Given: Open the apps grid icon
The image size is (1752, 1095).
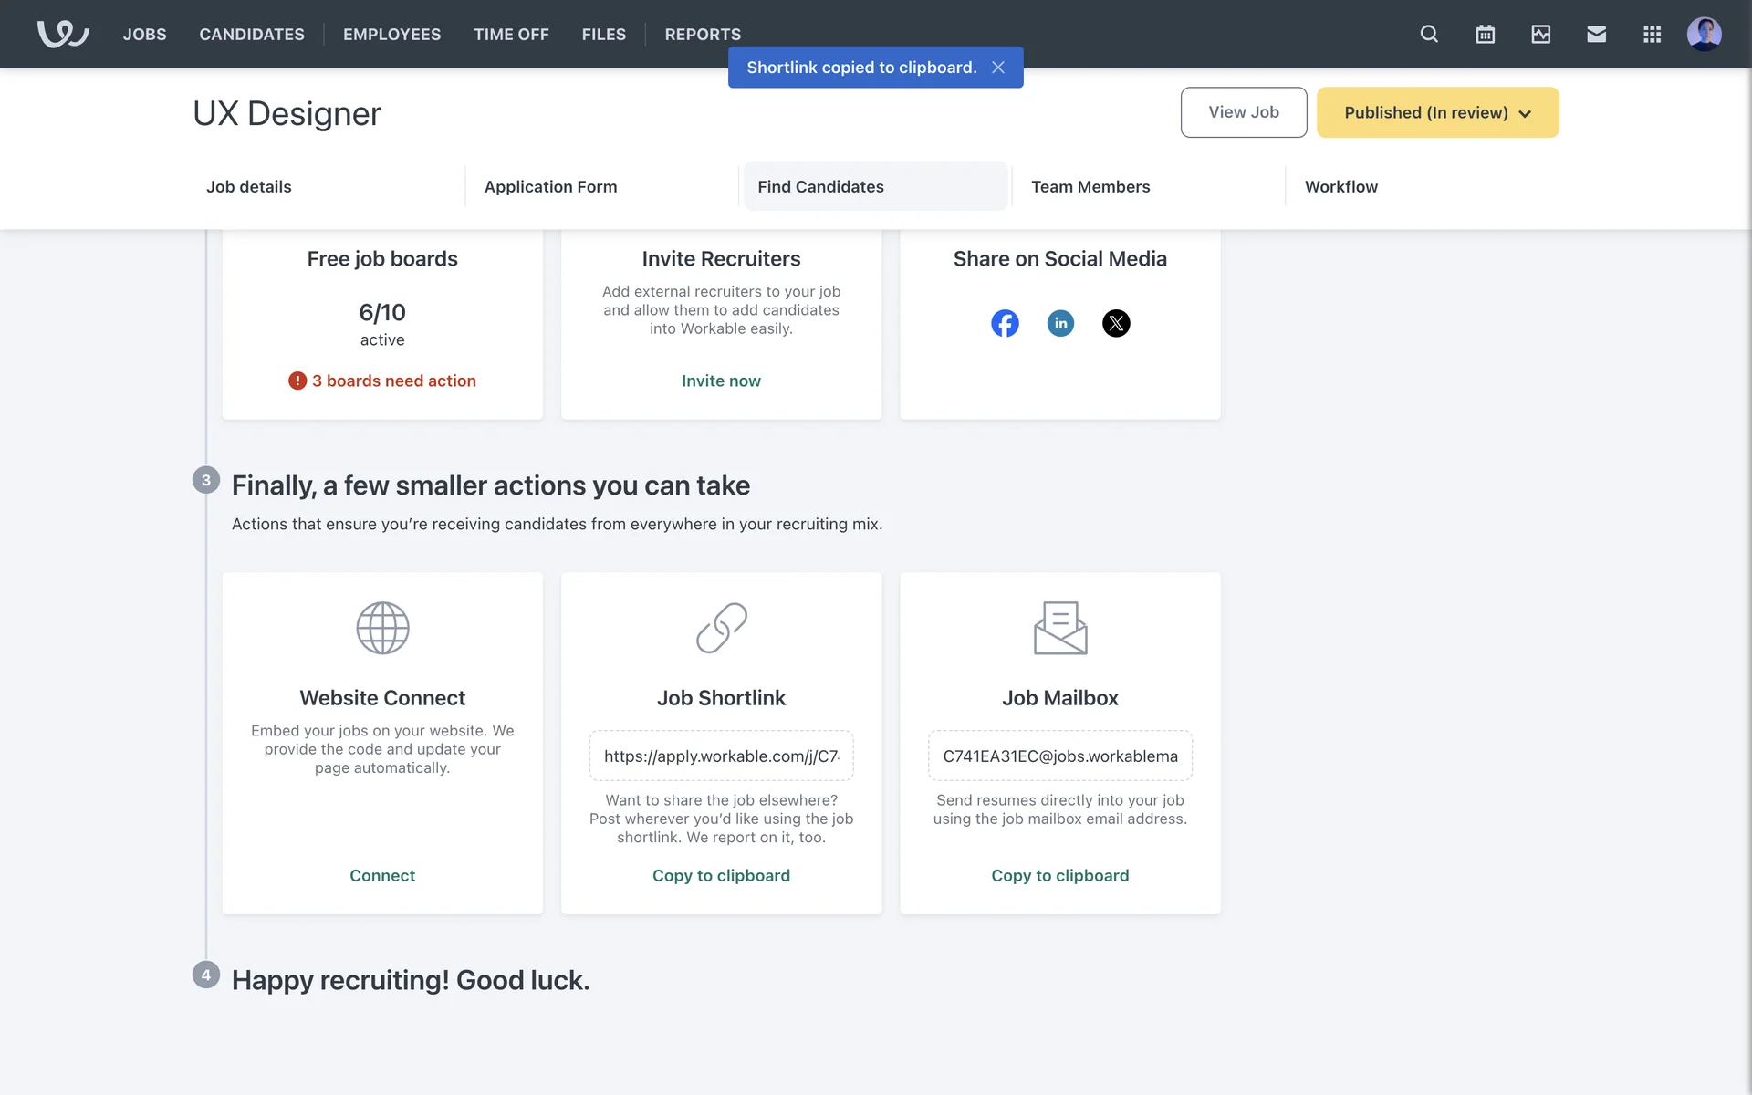Looking at the screenshot, I should (1652, 34).
